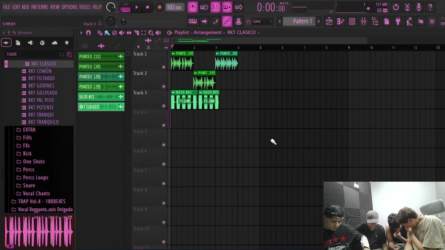
Task: Select the delete tool in playlist
Action: click(x=114, y=33)
